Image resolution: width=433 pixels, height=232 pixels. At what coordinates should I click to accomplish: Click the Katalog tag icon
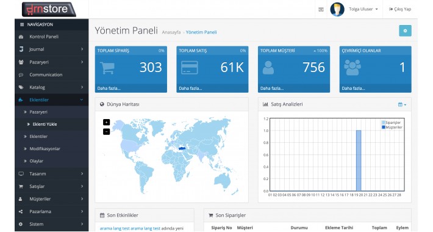pos(21,87)
